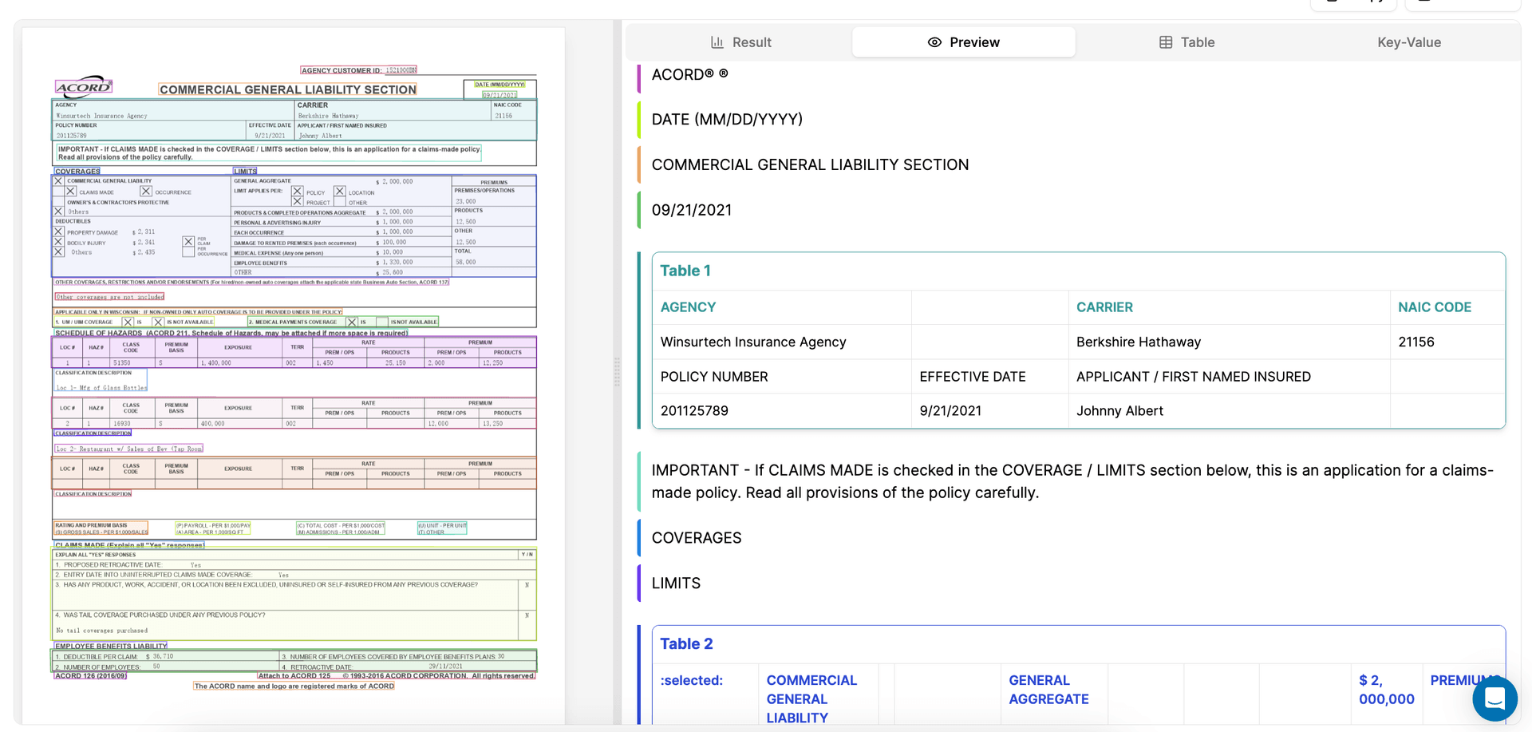Select 'Other coverages are not included' on form
Screen dimensions: 1532x732
pos(110,297)
